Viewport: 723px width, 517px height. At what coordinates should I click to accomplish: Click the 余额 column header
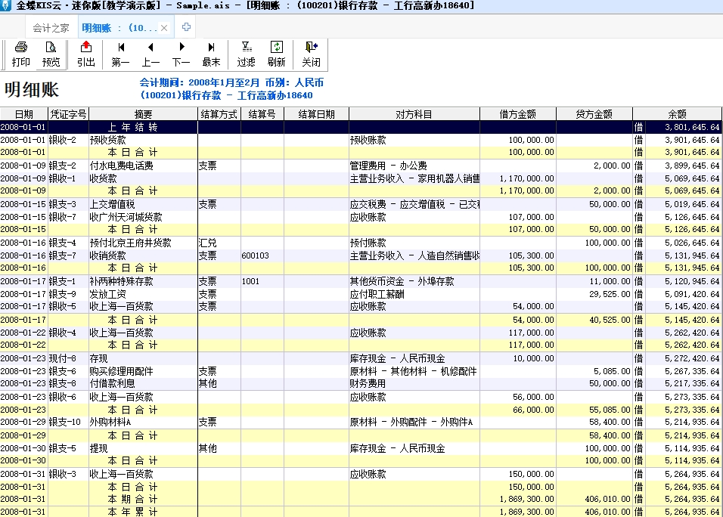[x=678, y=114]
